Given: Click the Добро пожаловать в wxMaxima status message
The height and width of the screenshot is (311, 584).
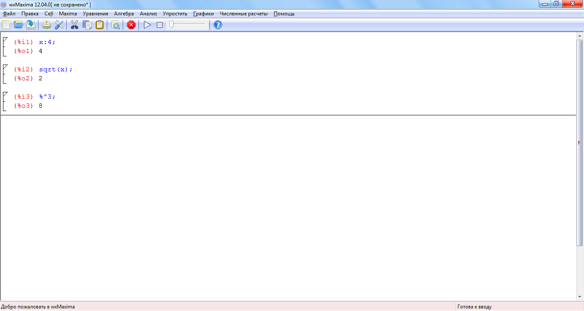Looking at the screenshot, I should (x=38, y=307).
